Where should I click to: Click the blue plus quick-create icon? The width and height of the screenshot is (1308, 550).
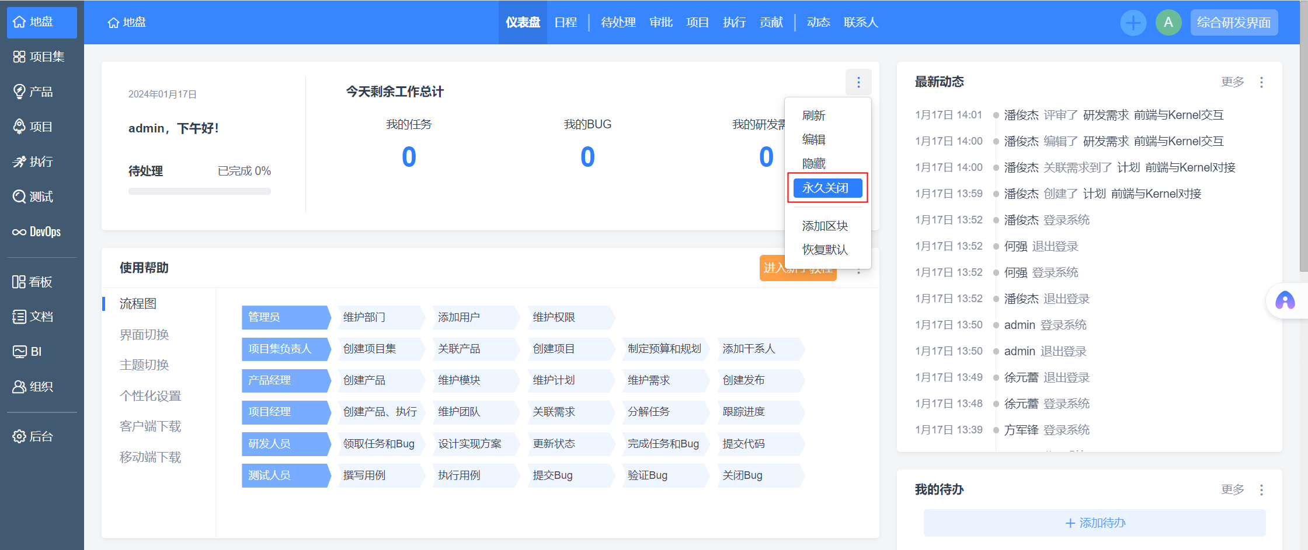click(1133, 23)
